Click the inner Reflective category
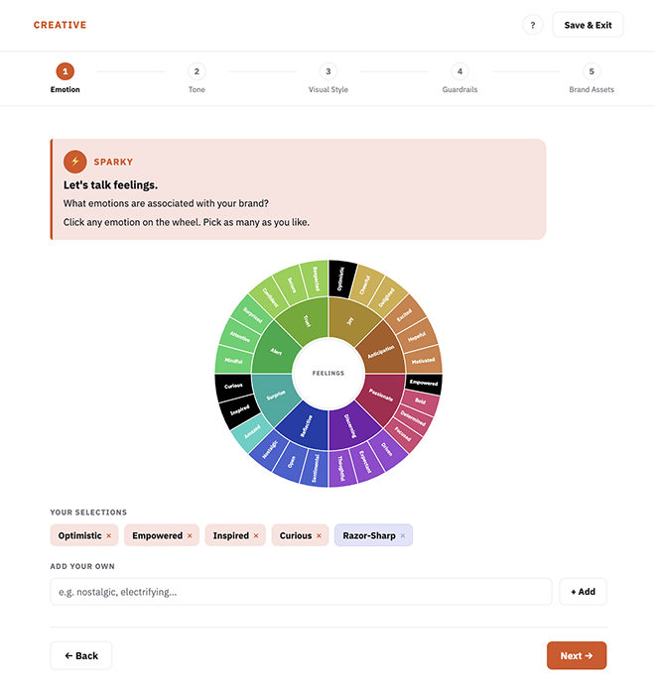The image size is (655, 684). point(306,425)
